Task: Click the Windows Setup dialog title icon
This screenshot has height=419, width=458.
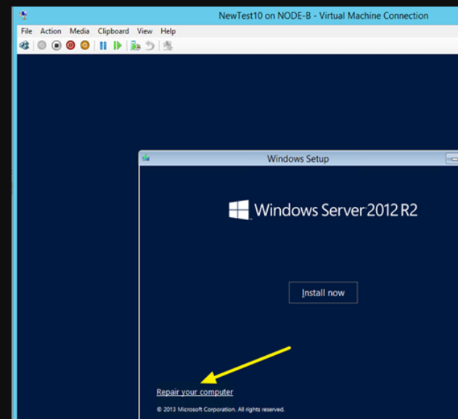Action: [x=146, y=158]
